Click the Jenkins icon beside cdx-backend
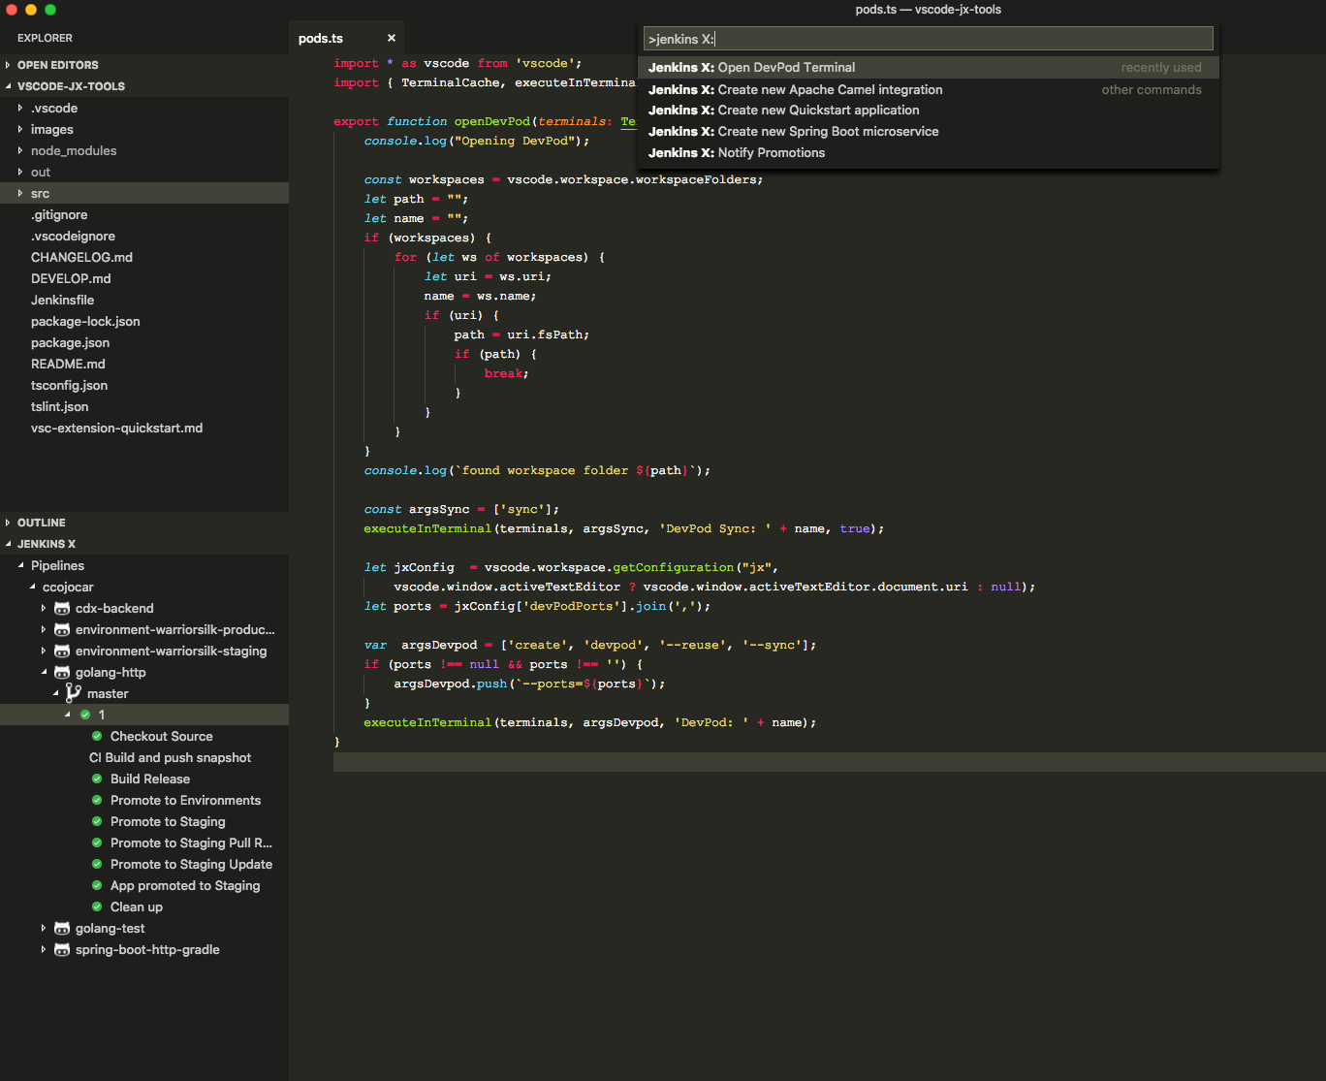The image size is (1326, 1081). tap(62, 608)
